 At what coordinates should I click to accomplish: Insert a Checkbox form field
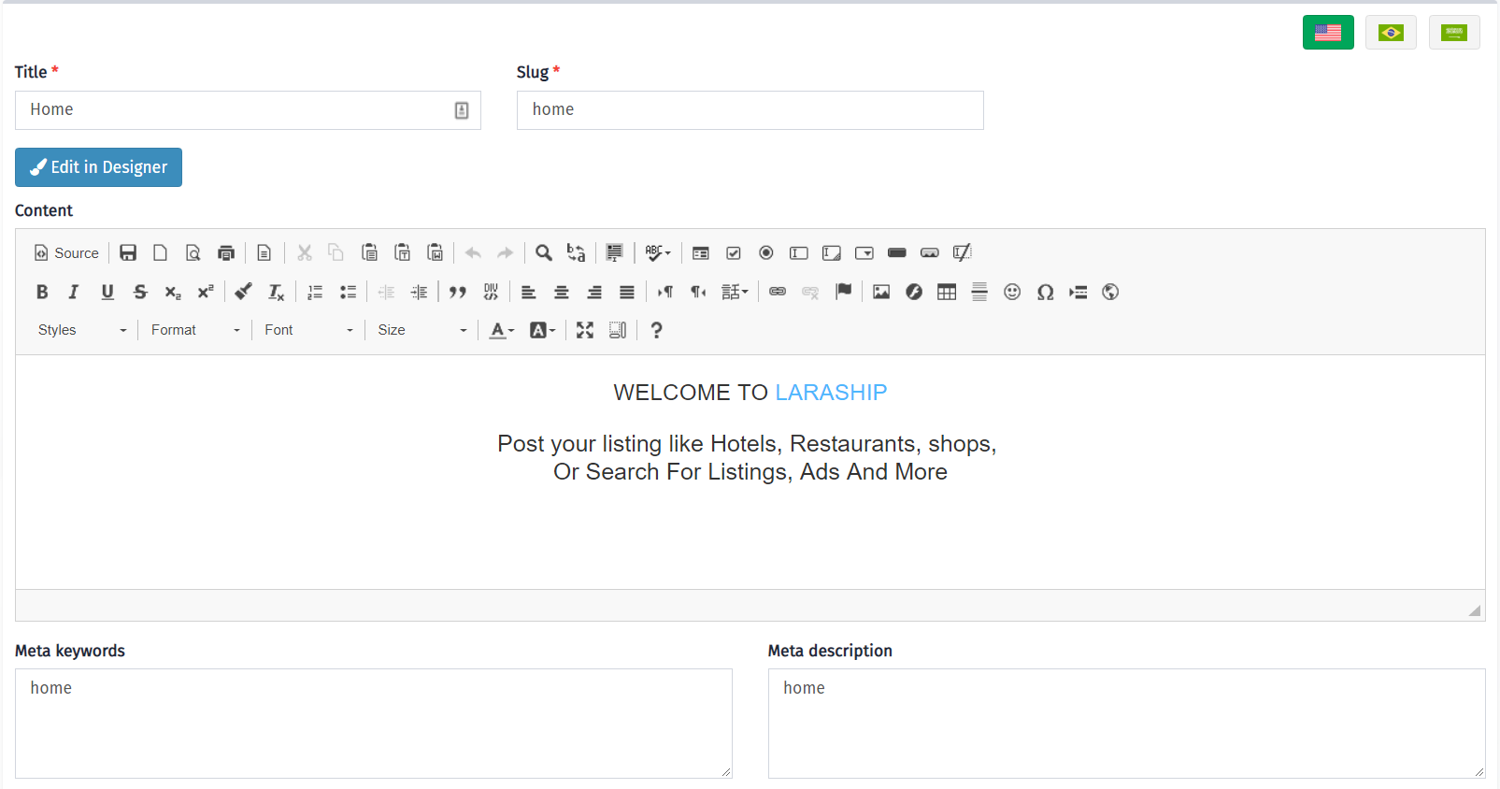(x=734, y=253)
